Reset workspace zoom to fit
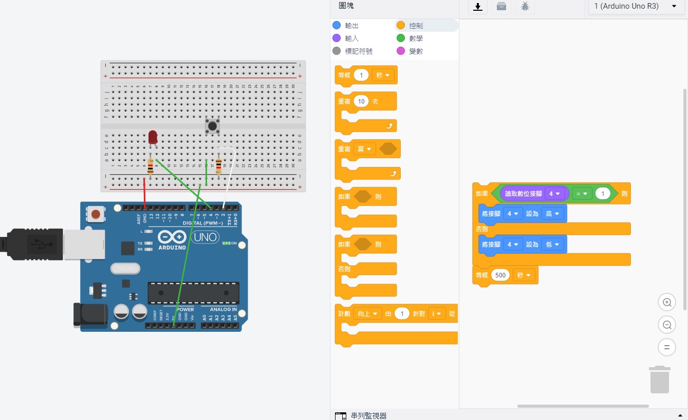Viewport: 688px width, 420px height. [666, 347]
